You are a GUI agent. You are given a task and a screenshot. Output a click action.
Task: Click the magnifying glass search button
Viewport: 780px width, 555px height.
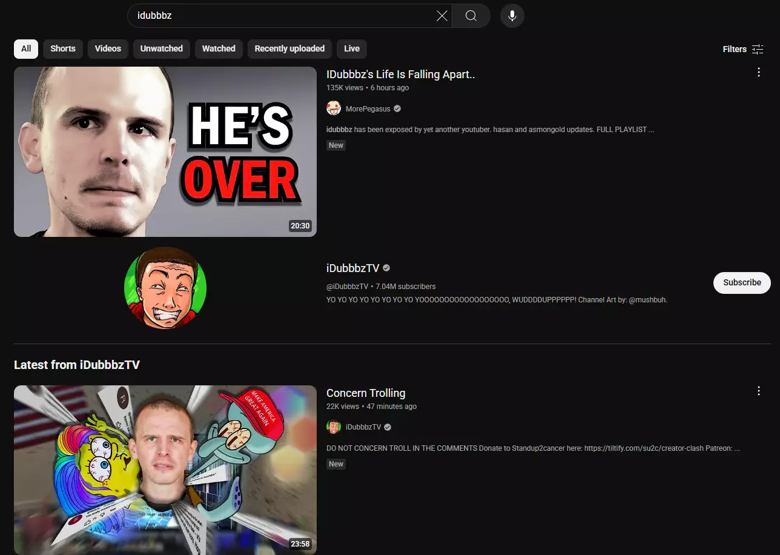471,16
